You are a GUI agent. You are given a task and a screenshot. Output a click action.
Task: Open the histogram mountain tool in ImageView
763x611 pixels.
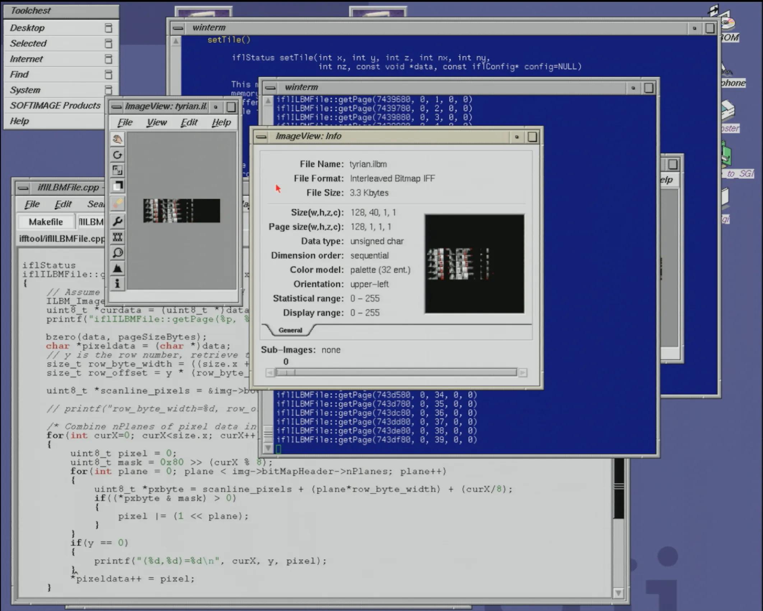(117, 268)
